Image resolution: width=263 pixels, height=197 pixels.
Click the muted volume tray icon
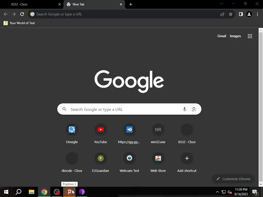point(230,192)
